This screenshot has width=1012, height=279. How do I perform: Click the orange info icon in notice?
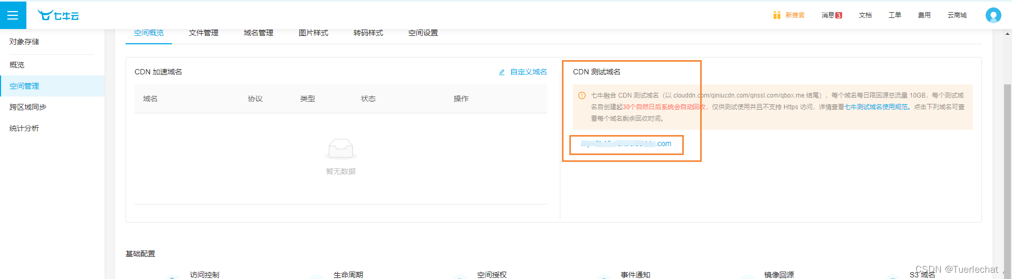click(582, 95)
